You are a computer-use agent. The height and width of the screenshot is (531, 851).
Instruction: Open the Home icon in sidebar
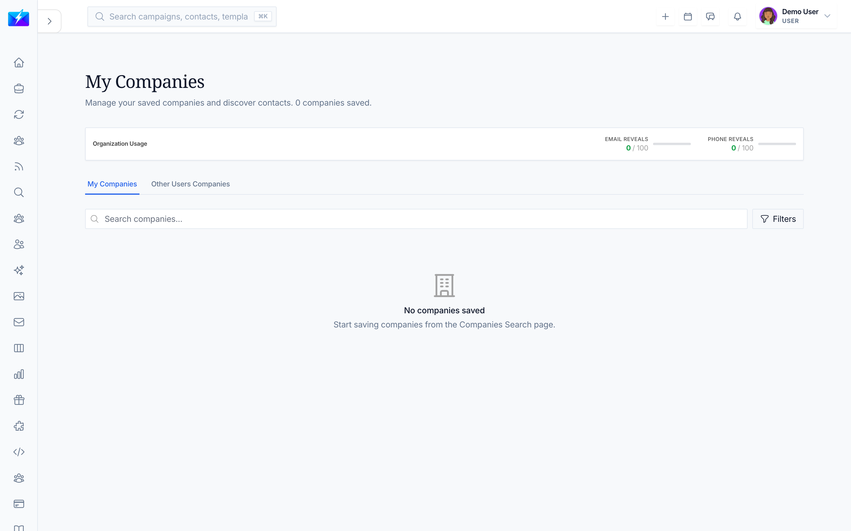[x=19, y=63]
